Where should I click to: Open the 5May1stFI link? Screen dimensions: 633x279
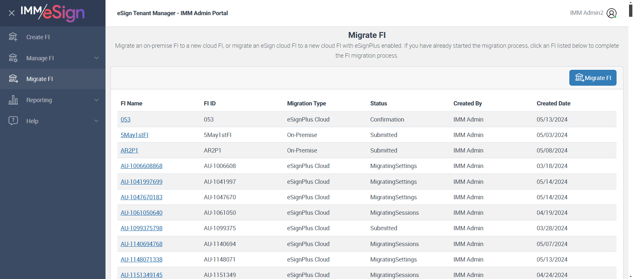click(x=135, y=135)
